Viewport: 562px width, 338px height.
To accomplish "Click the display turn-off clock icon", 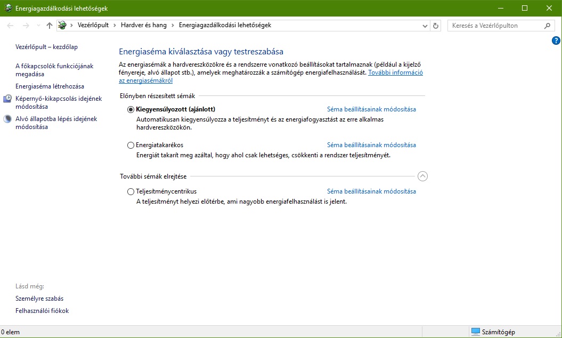I will [x=7, y=99].
